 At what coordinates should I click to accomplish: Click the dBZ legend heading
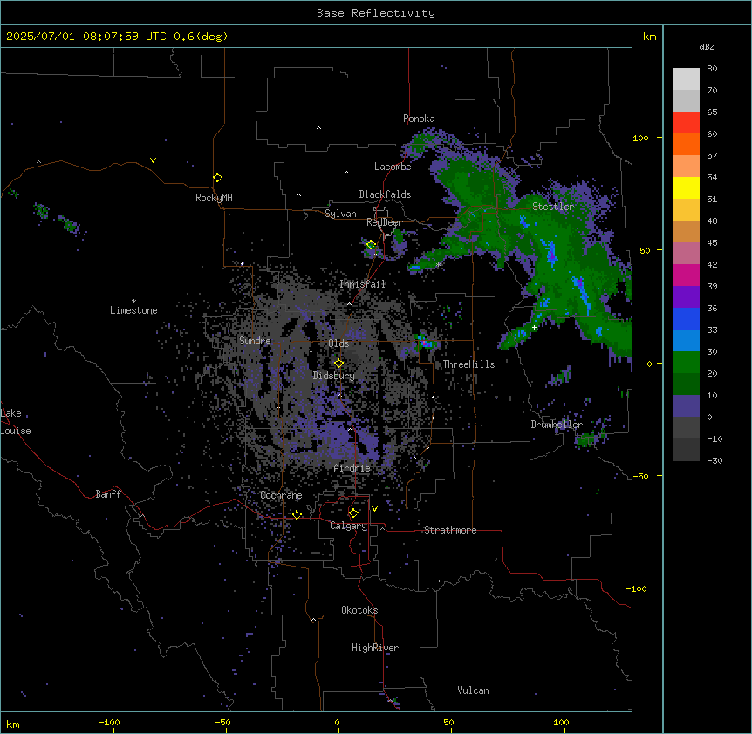pos(707,46)
